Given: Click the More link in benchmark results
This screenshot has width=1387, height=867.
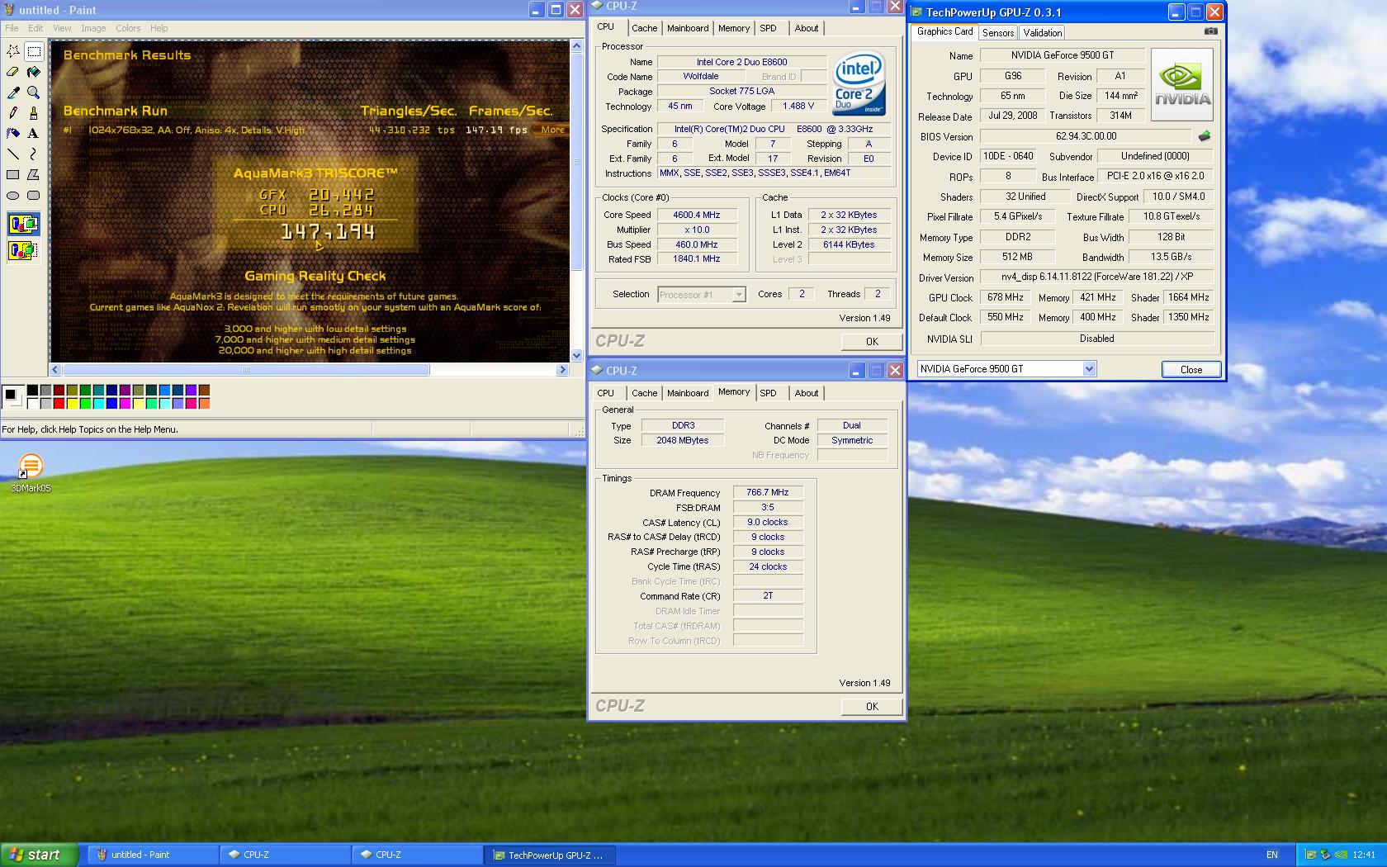Looking at the screenshot, I should coord(552,130).
